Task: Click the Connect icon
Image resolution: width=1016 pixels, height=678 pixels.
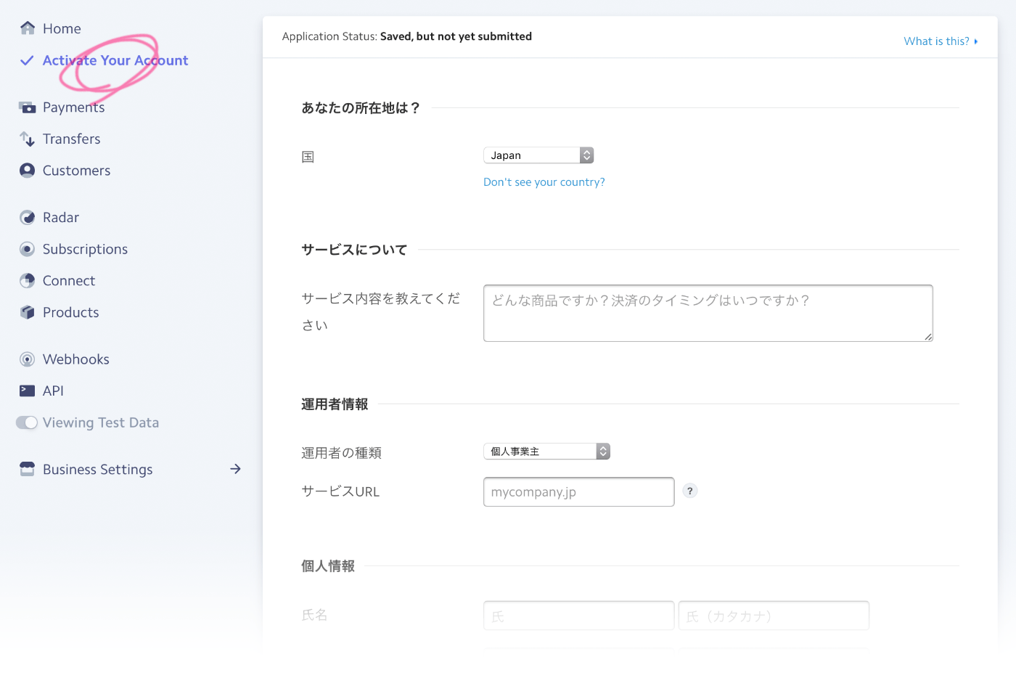Action: tap(28, 281)
